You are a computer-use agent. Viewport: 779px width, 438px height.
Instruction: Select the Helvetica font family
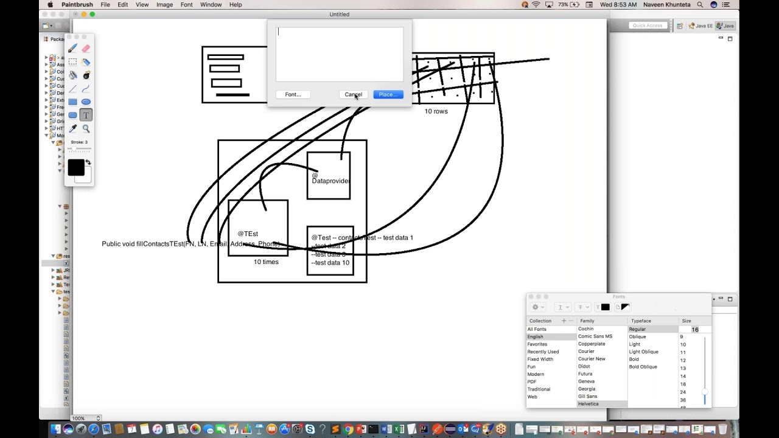pos(602,404)
